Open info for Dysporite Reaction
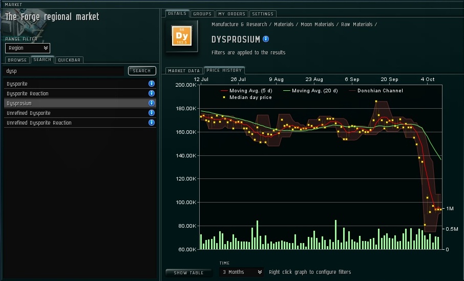 [x=151, y=93]
